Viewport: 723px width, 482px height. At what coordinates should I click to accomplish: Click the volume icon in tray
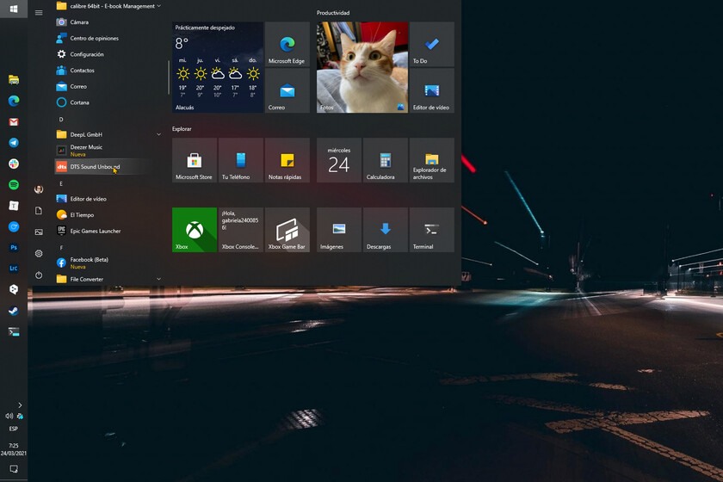tap(9, 416)
